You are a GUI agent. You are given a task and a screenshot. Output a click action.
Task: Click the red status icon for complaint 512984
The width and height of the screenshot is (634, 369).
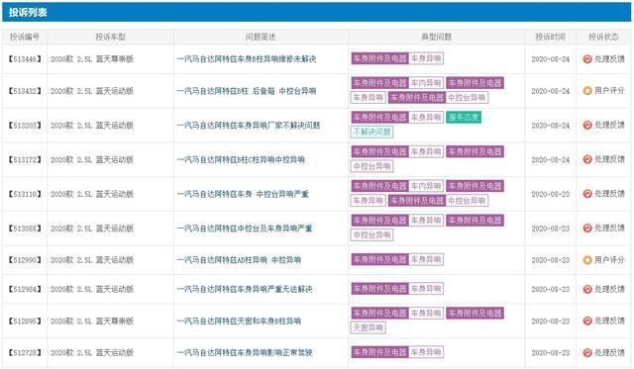pos(587,289)
